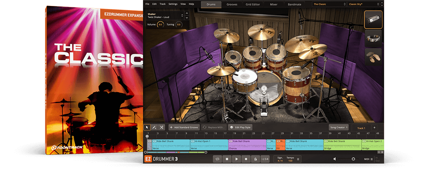The image size is (430, 175).
Task: Toggle loop playback on transport
Action: (217, 159)
